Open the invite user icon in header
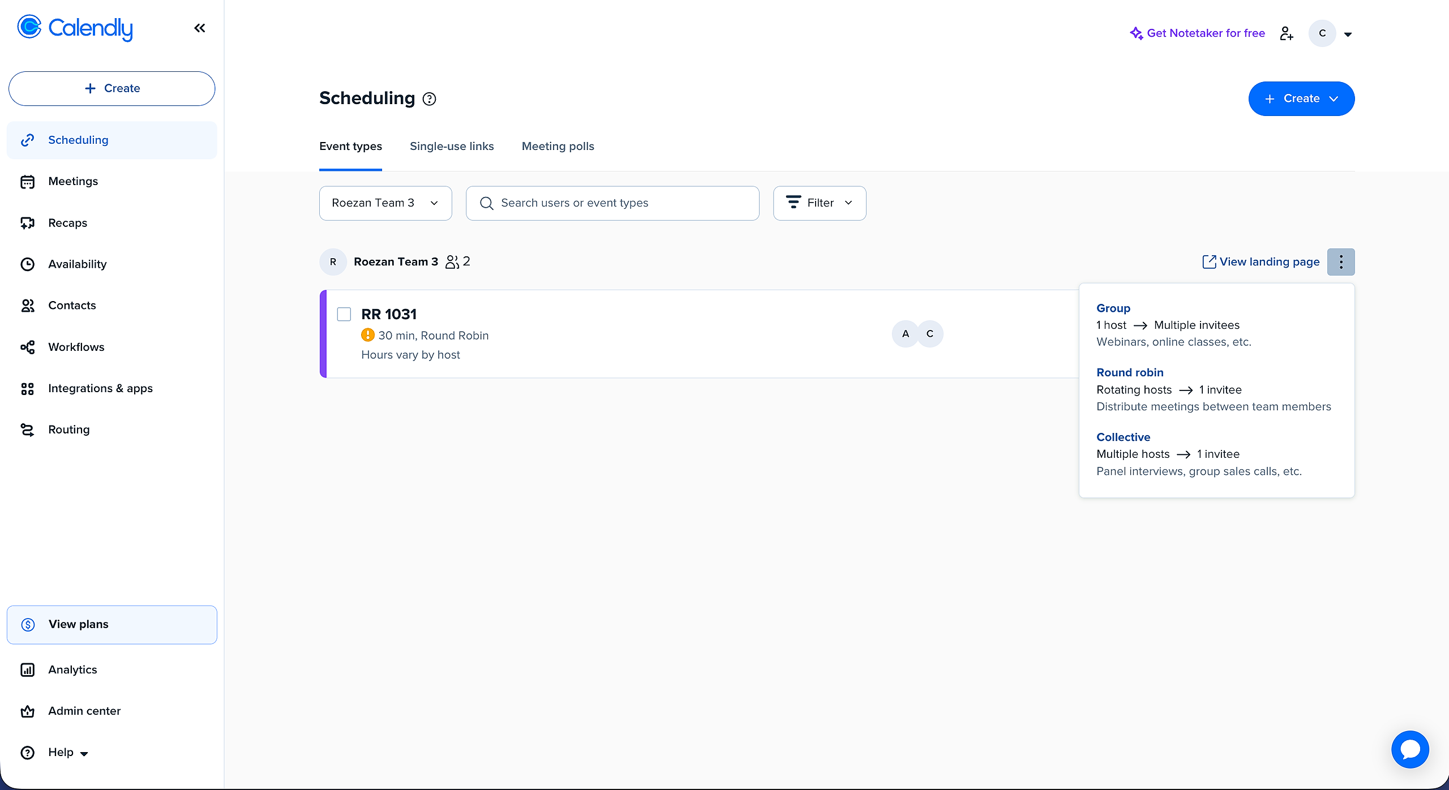The height and width of the screenshot is (790, 1449). (1287, 33)
